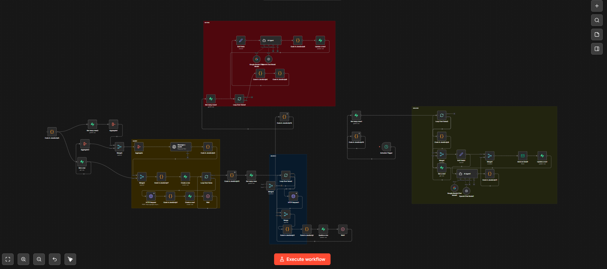The height and width of the screenshot is (269, 607).
Task: Select the Code in JavaScript10 node
Action: pyautogui.click(x=356, y=136)
